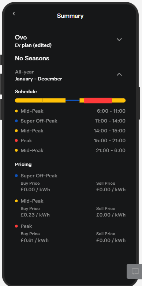Image resolution: width=142 pixels, height=286 pixels.
Task: Click the red Peak segment on schedule bar
Action: point(98,101)
